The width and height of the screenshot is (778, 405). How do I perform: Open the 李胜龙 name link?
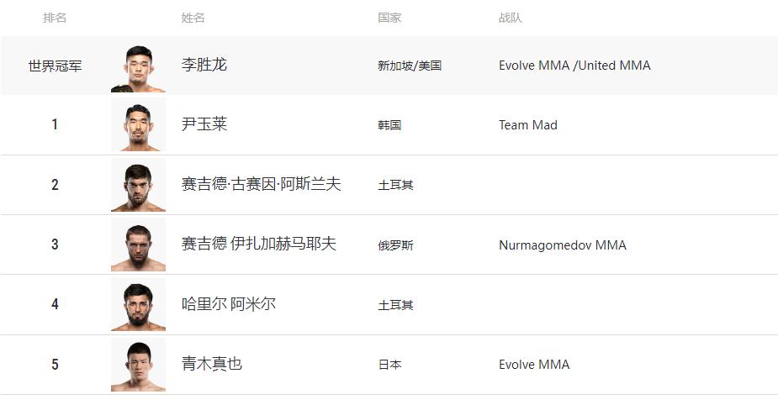pos(204,65)
